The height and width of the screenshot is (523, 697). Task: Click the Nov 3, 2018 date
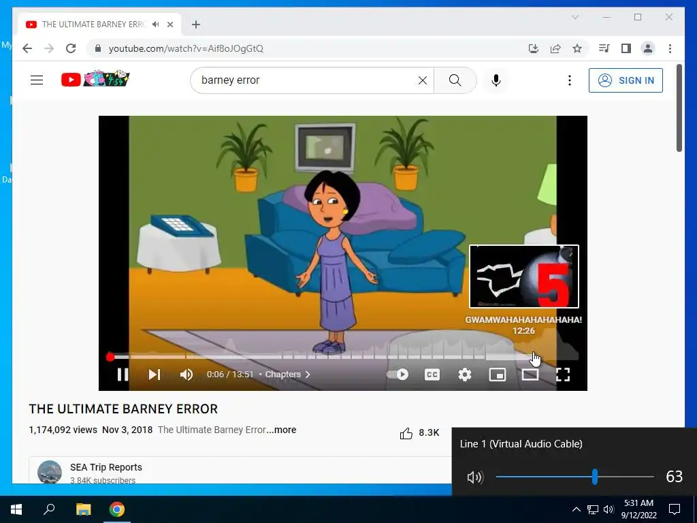127,430
